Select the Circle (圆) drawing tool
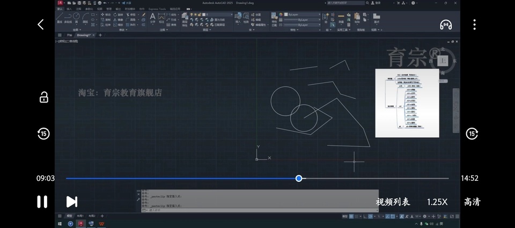Image resolution: width=515 pixels, height=228 pixels. (x=77, y=17)
